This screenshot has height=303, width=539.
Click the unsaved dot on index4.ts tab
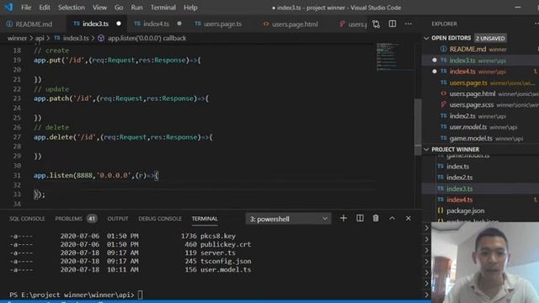pos(179,24)
